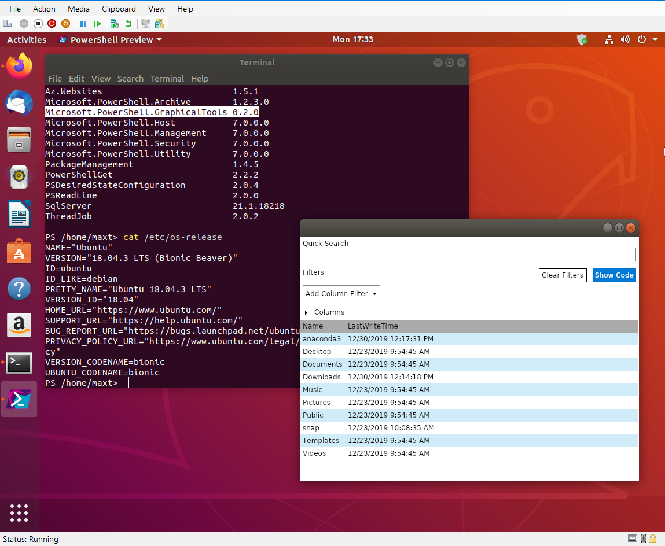Image resolution: width=665 pixels, height=546 pixels.
Task: Open the Files manager from the dock
Action: point(19,139)
